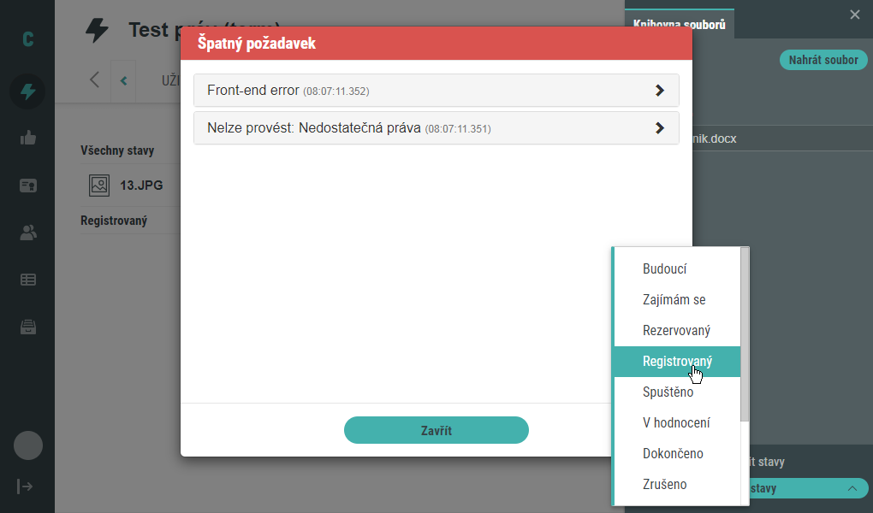Click the Front-end error timestamp 08:07:11.352

coord(336,91)
